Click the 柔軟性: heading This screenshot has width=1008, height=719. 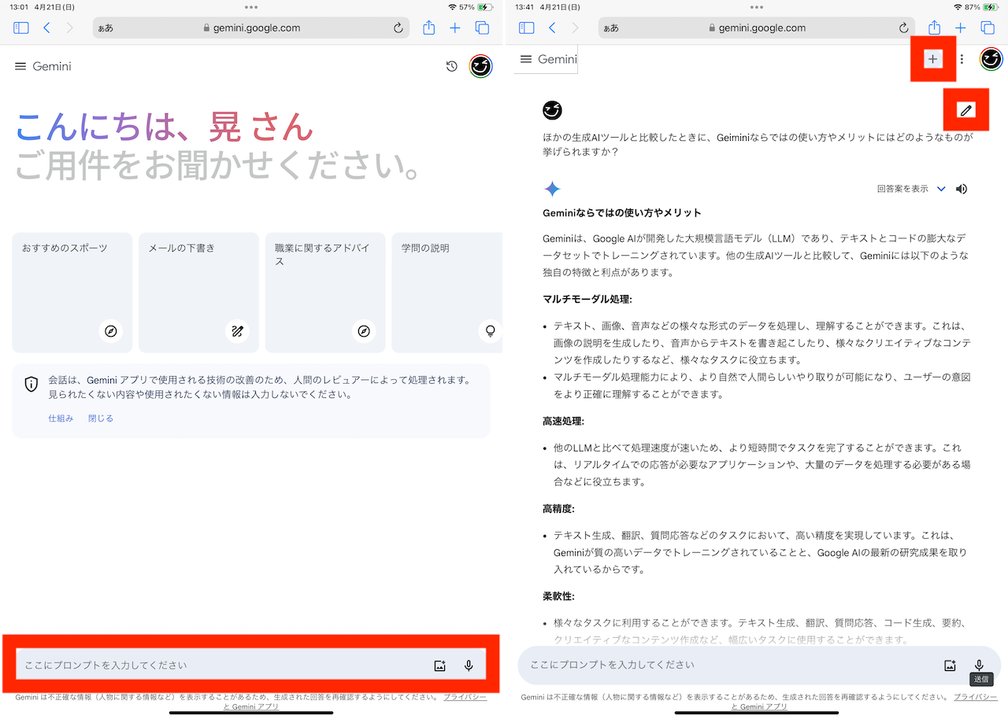click(558, 596)
